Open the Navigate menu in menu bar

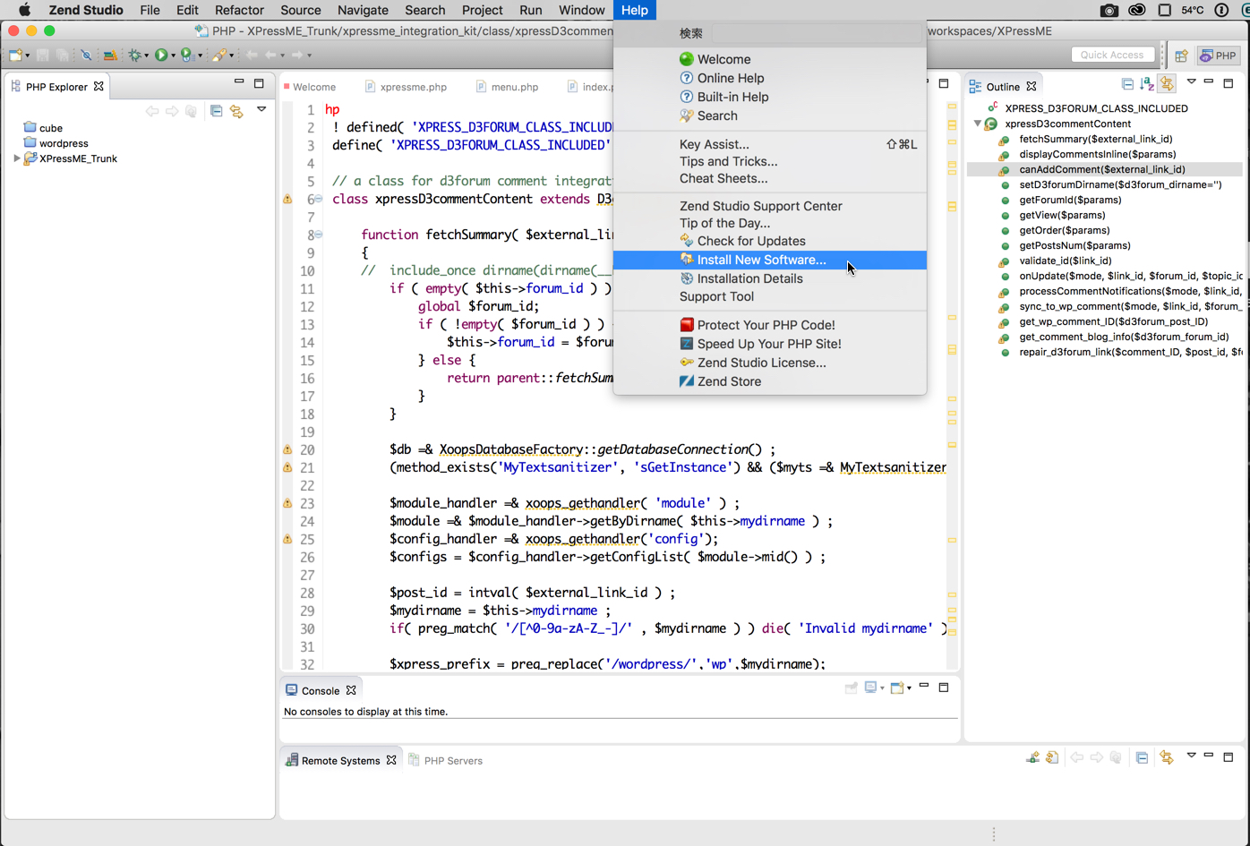point(363,10)
